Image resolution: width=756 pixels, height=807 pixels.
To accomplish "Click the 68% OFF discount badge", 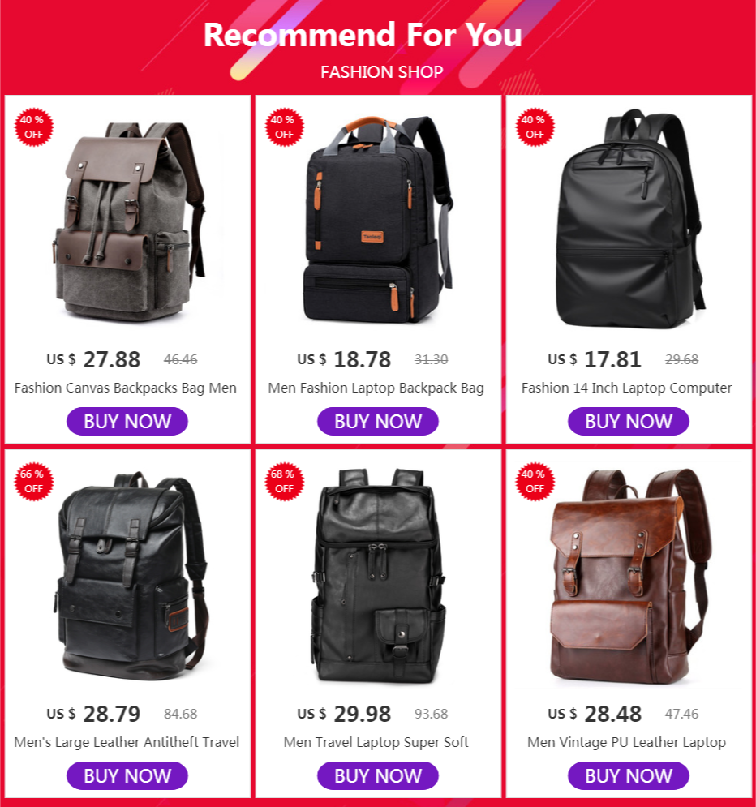I will (284, 482).
